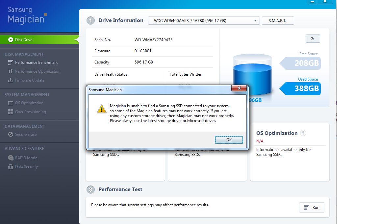Click the warning triangle icon in the dialog

pos(102,109)
